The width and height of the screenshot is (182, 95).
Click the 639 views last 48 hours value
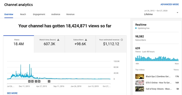click(138, 48)
